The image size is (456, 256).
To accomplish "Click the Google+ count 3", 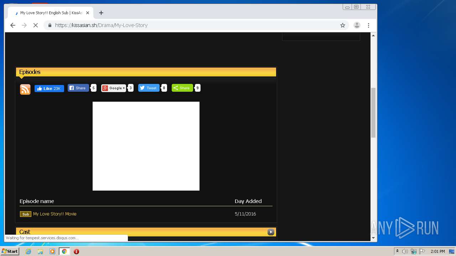I will tap(130, 88).
